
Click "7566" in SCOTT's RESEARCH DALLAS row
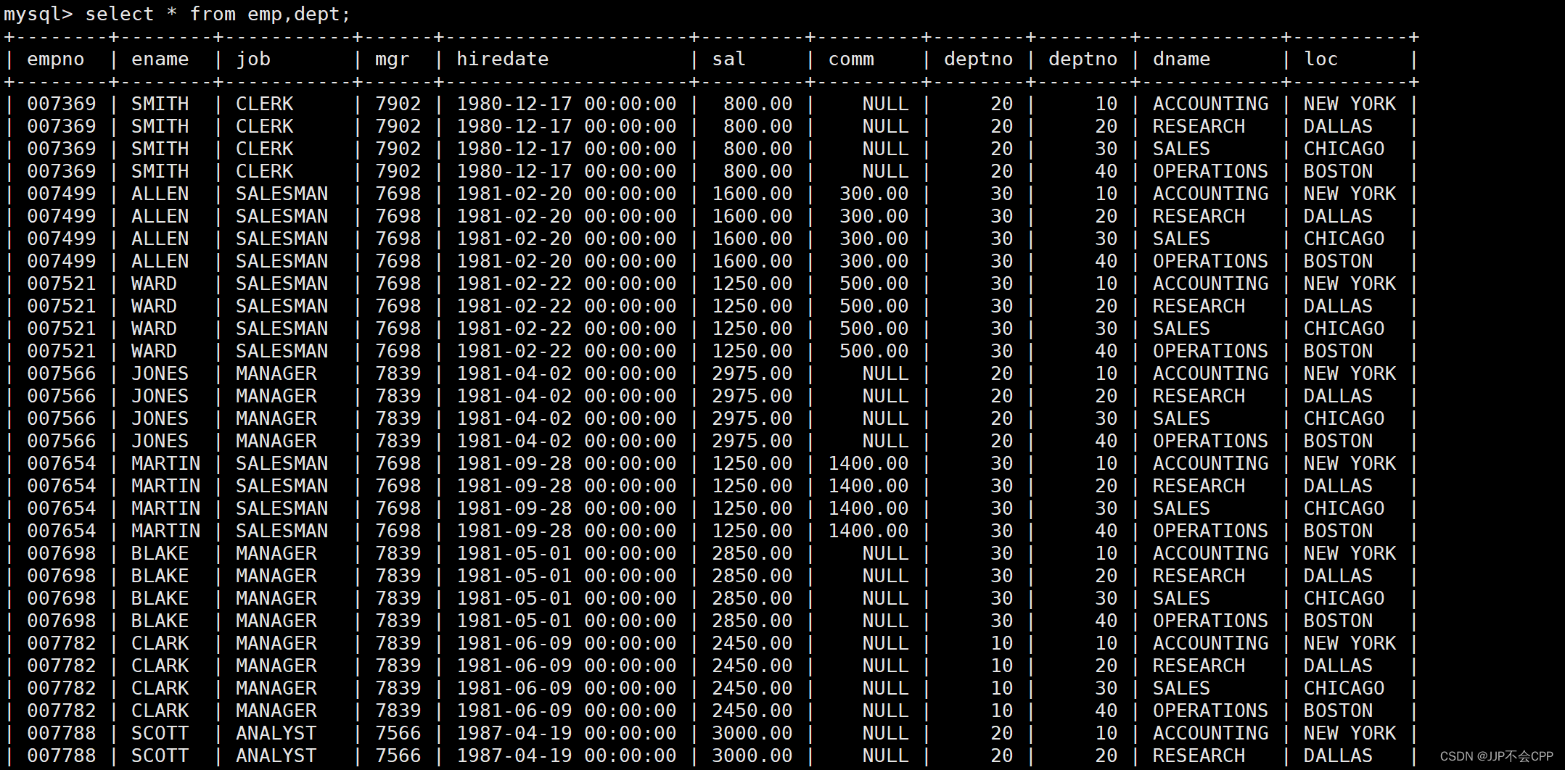pos(398,755)
